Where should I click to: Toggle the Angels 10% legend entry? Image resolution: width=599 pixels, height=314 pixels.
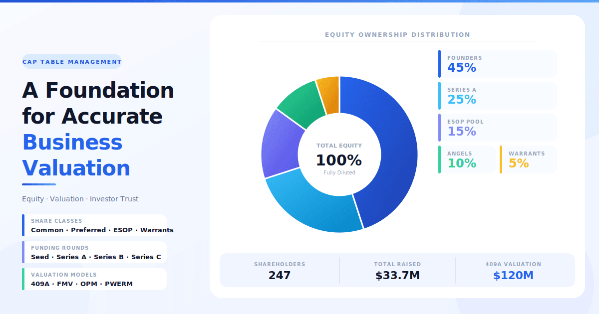(x=467, y=159)
